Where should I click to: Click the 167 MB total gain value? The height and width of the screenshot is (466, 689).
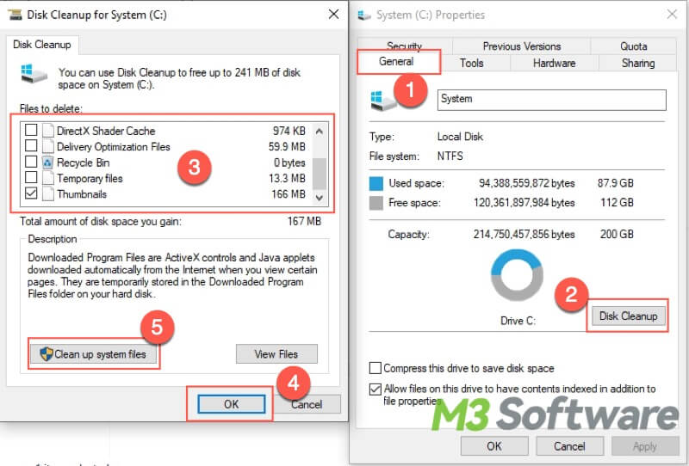click(304, 221)
